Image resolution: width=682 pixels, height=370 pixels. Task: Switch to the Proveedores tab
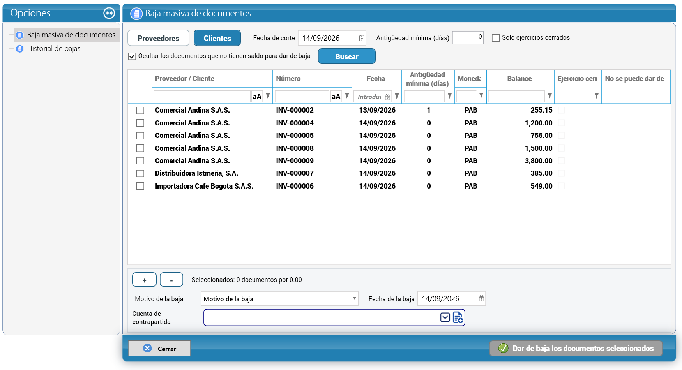pos(158,38)
